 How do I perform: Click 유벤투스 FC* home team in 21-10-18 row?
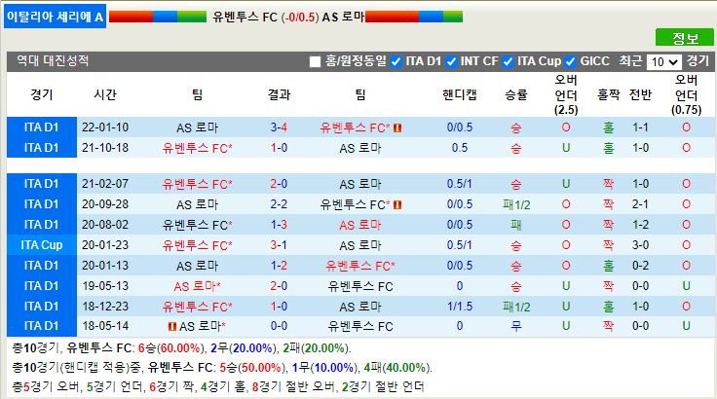pyautogui.click(x=198, y=148)
